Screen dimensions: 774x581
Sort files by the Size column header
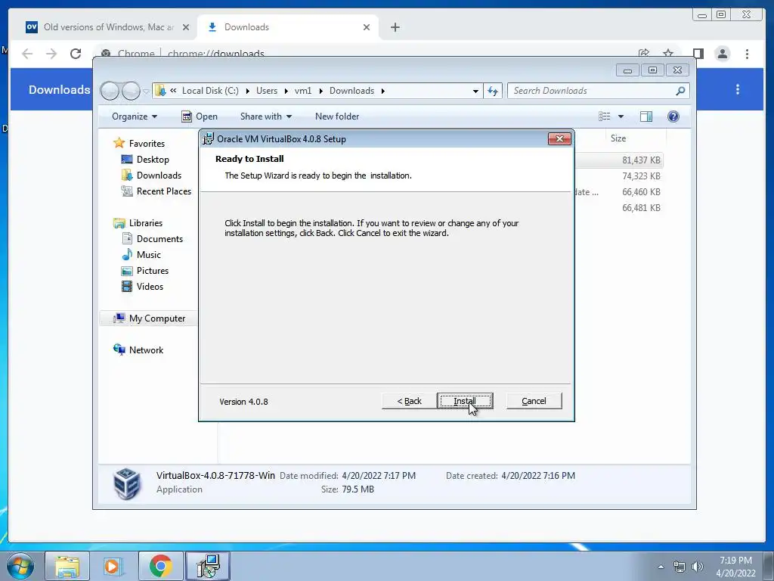[x=618, y=138]
